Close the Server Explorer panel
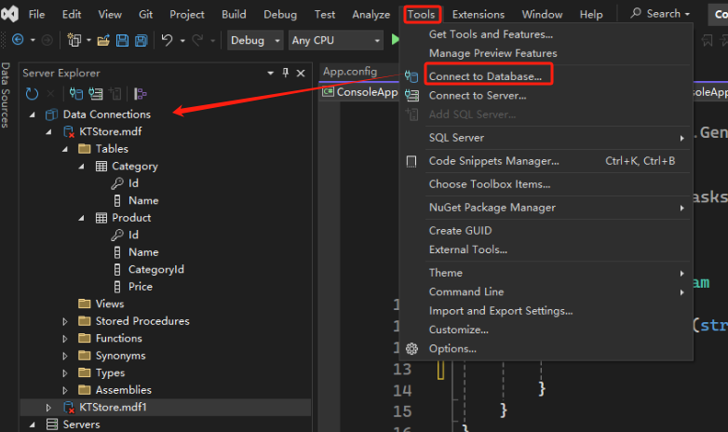Image resolution: width=728 pixels, height=432 pixels. click(301, 73)
